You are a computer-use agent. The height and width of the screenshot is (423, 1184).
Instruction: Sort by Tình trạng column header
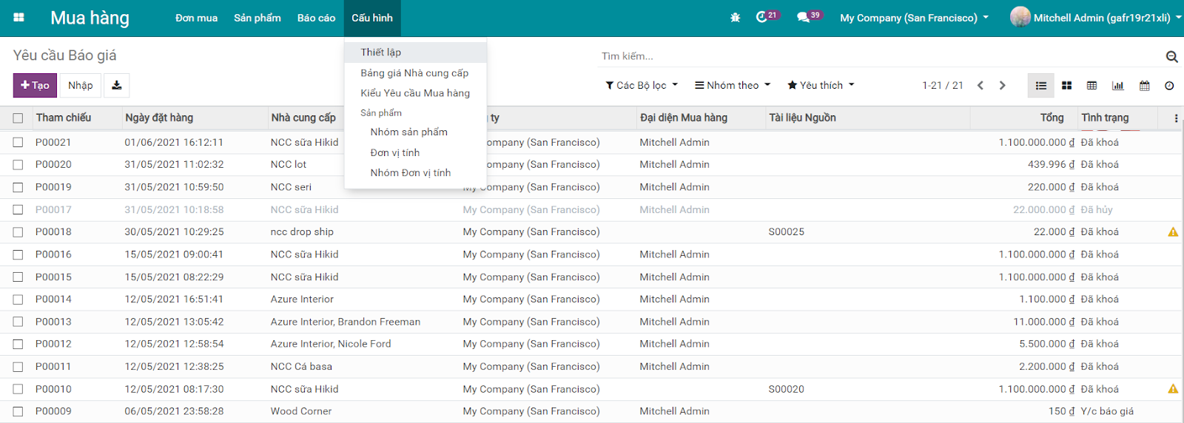[1105, 118]
